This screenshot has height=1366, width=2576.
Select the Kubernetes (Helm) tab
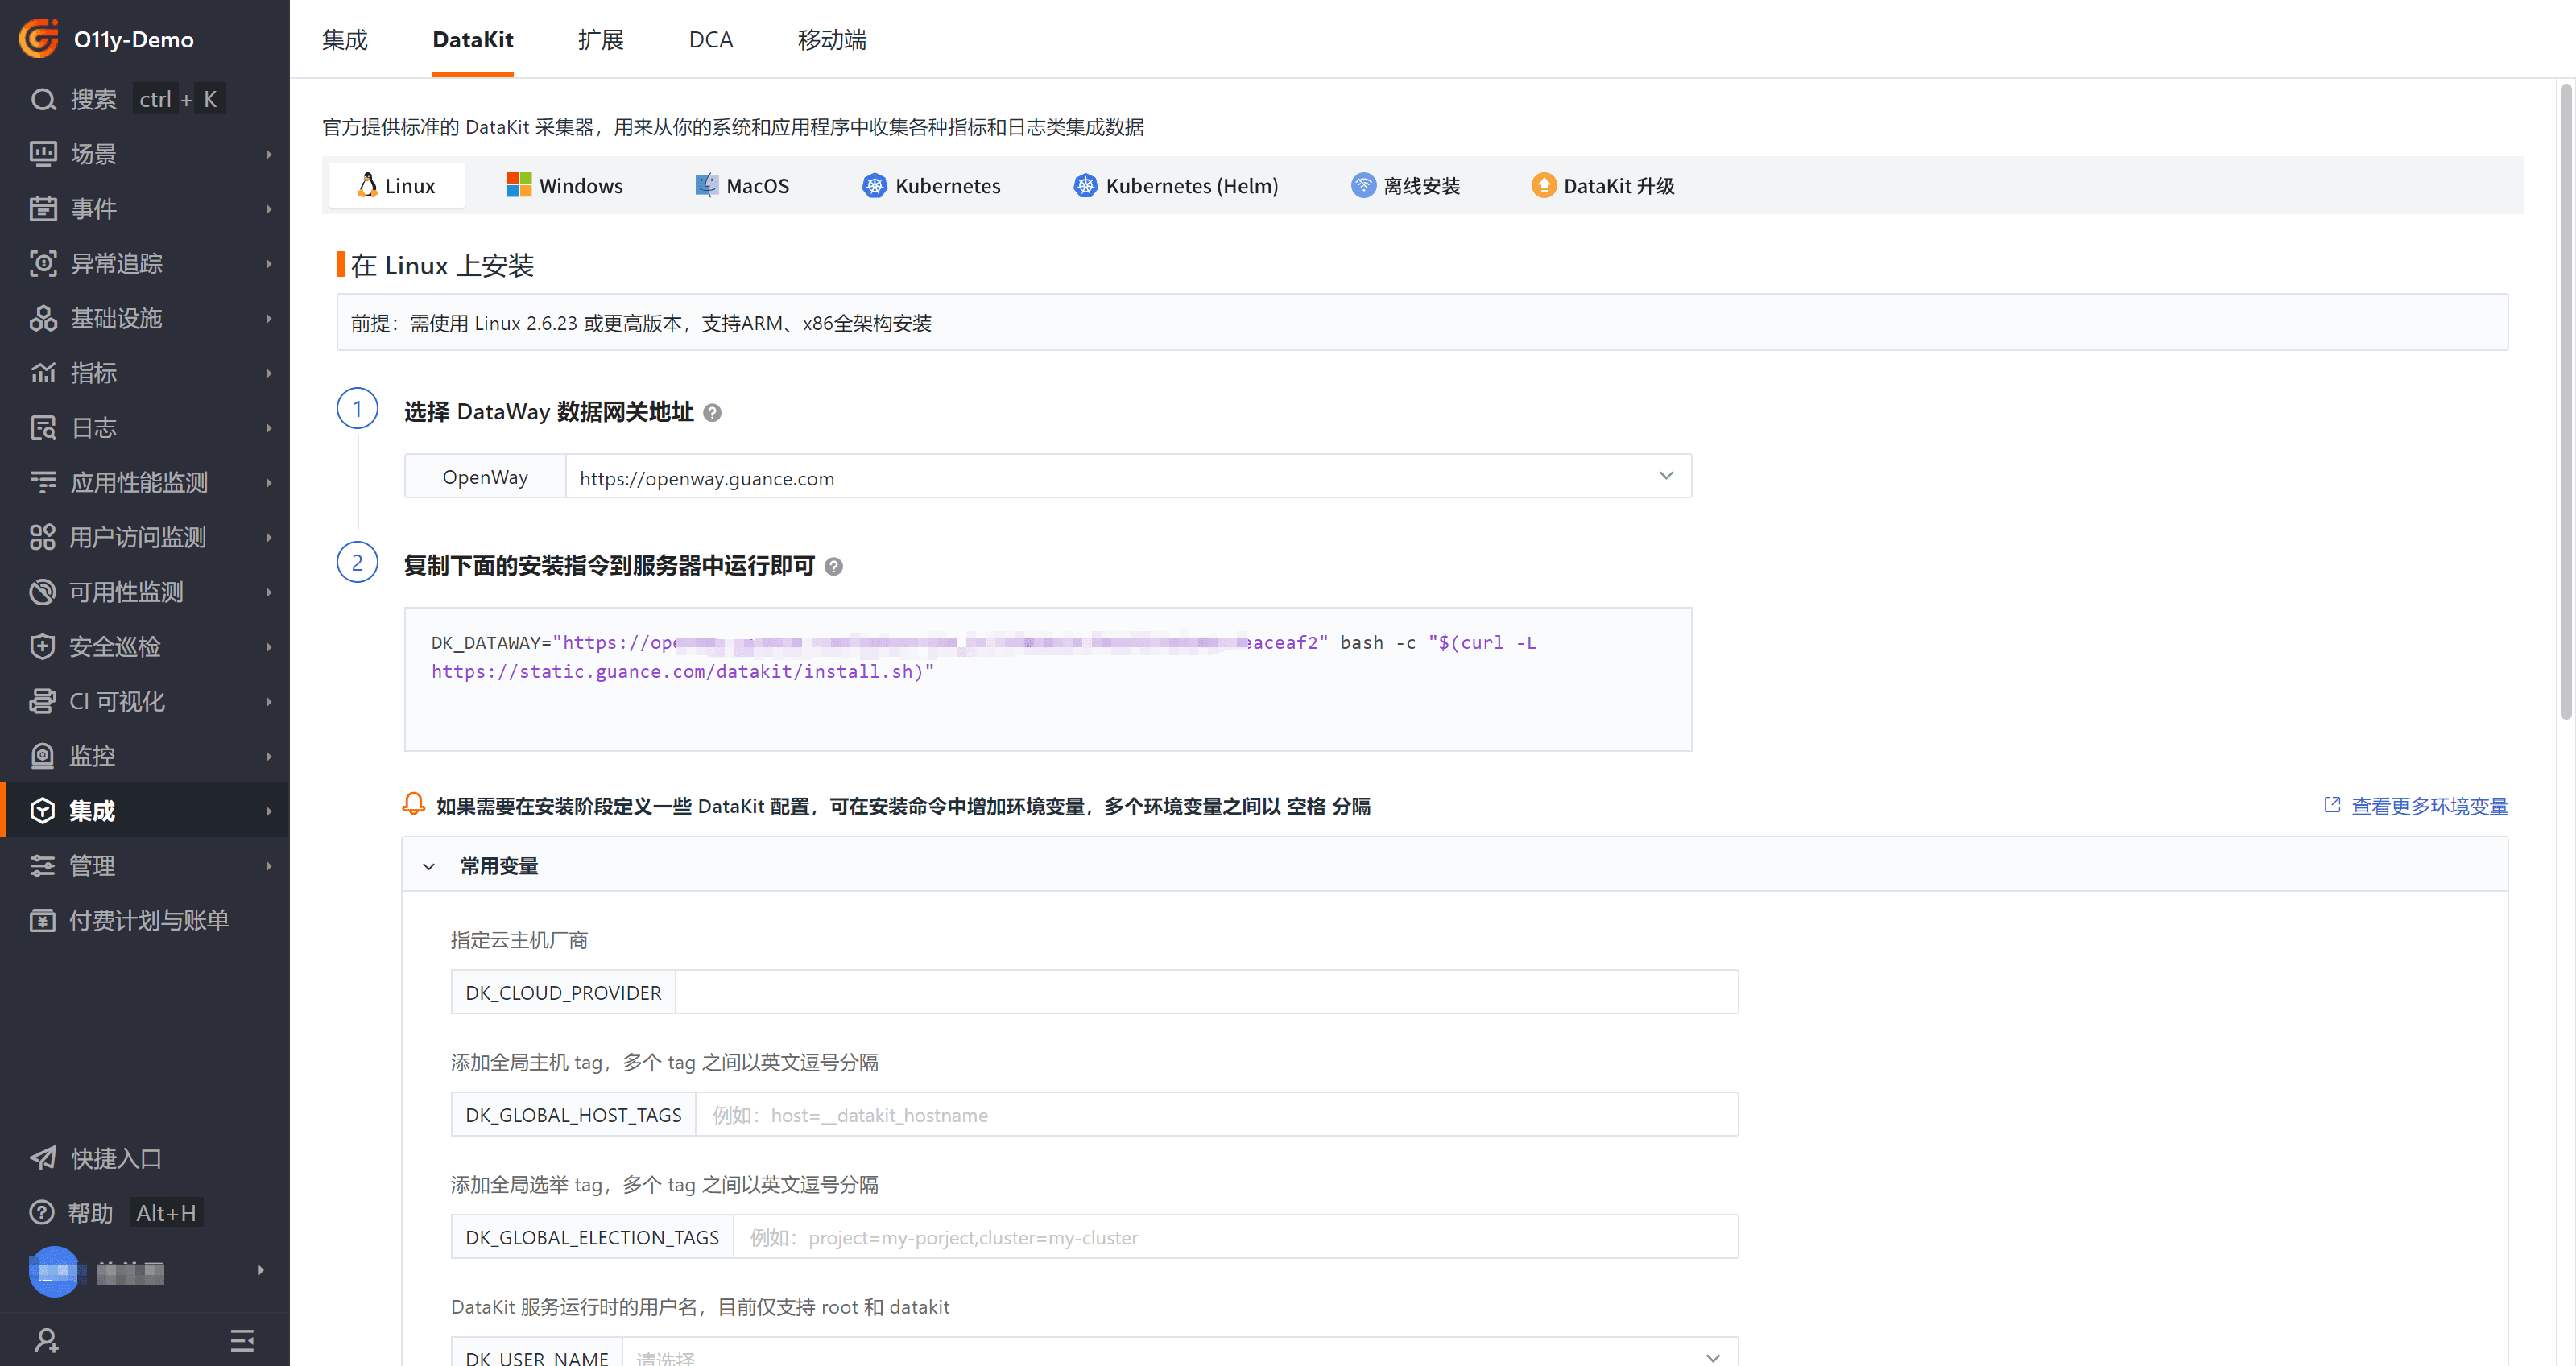(x=1176, y=186)
